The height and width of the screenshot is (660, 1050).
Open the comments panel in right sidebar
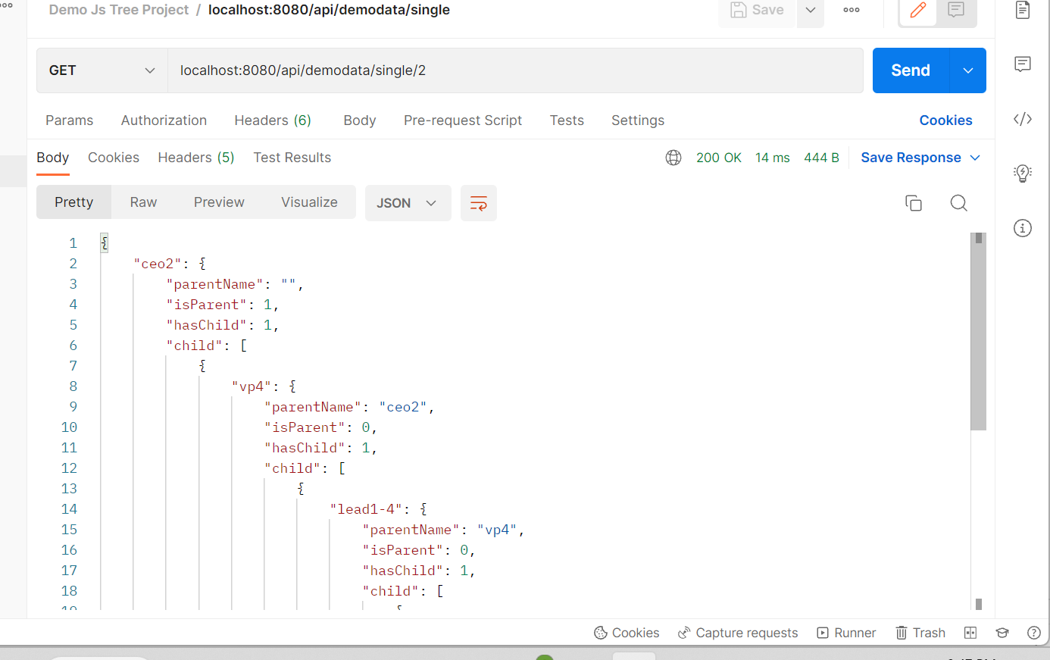coord(1022,64)
